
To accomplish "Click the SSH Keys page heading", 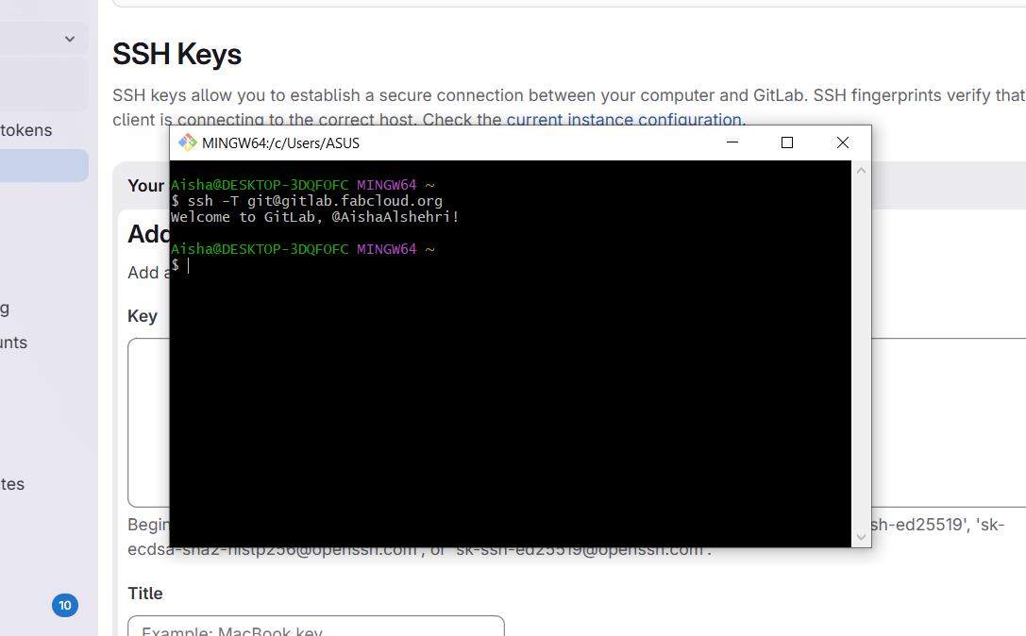I will coord(177,55).
